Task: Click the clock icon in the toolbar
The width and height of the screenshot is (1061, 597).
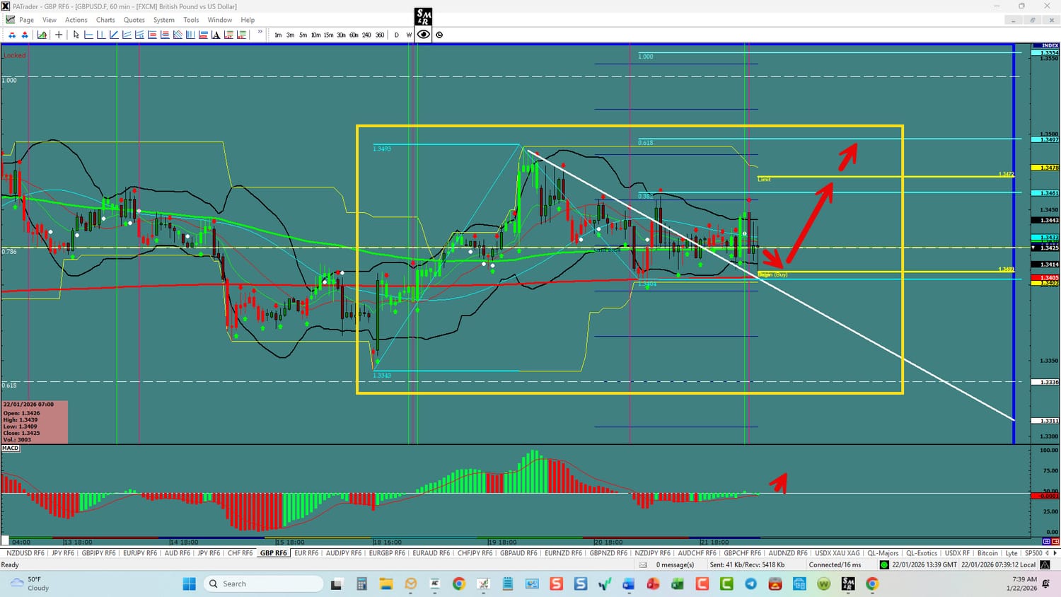Action: tap(439, 35)
